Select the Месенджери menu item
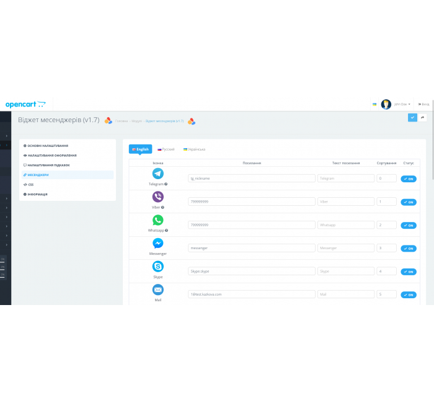 [x=68, y=175]
